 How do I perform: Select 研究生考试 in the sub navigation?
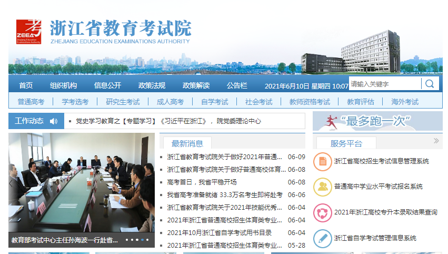123,102
